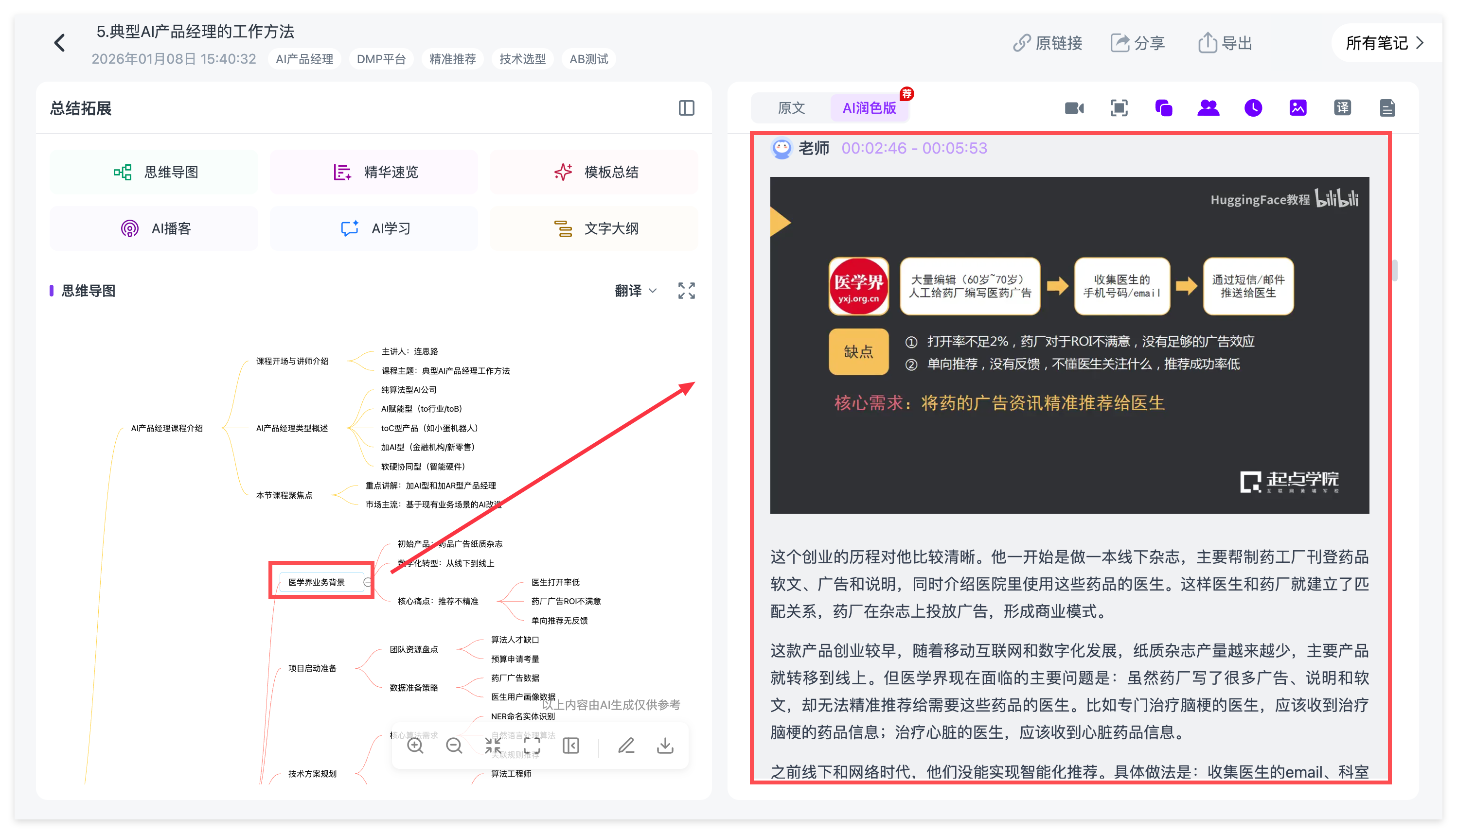Switch to the 原文 tab
This screenshot has height=834, width=1457.
[x=791, y=108]
